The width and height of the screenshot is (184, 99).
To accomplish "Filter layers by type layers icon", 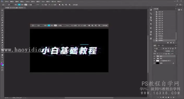I will 168,48.
